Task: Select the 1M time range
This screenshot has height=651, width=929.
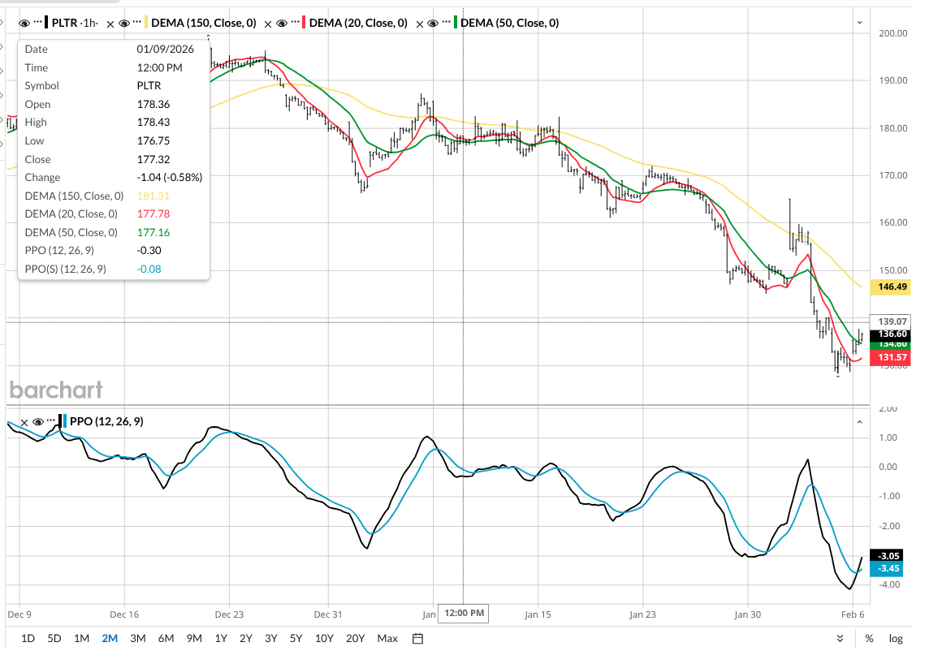Action: (x=82, y=638)
